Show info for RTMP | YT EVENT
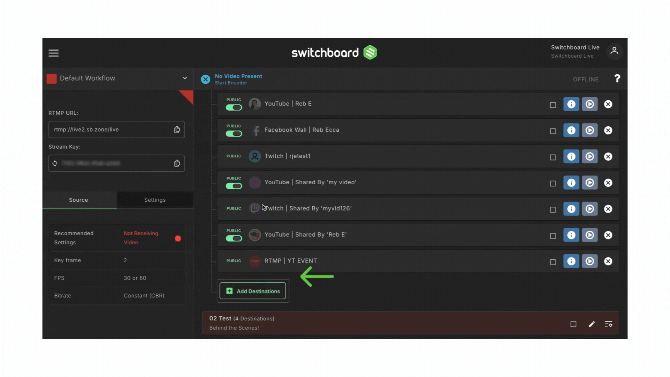Screen dimensions: 670x377 point(571,261)
